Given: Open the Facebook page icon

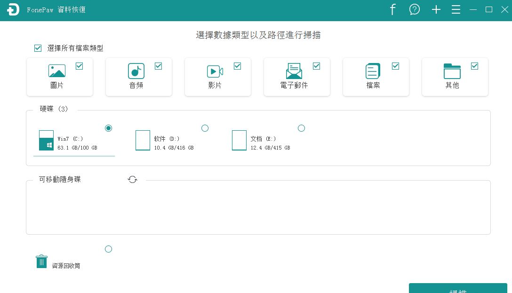Looking at the screenshot, I should (x=392, y=9).
